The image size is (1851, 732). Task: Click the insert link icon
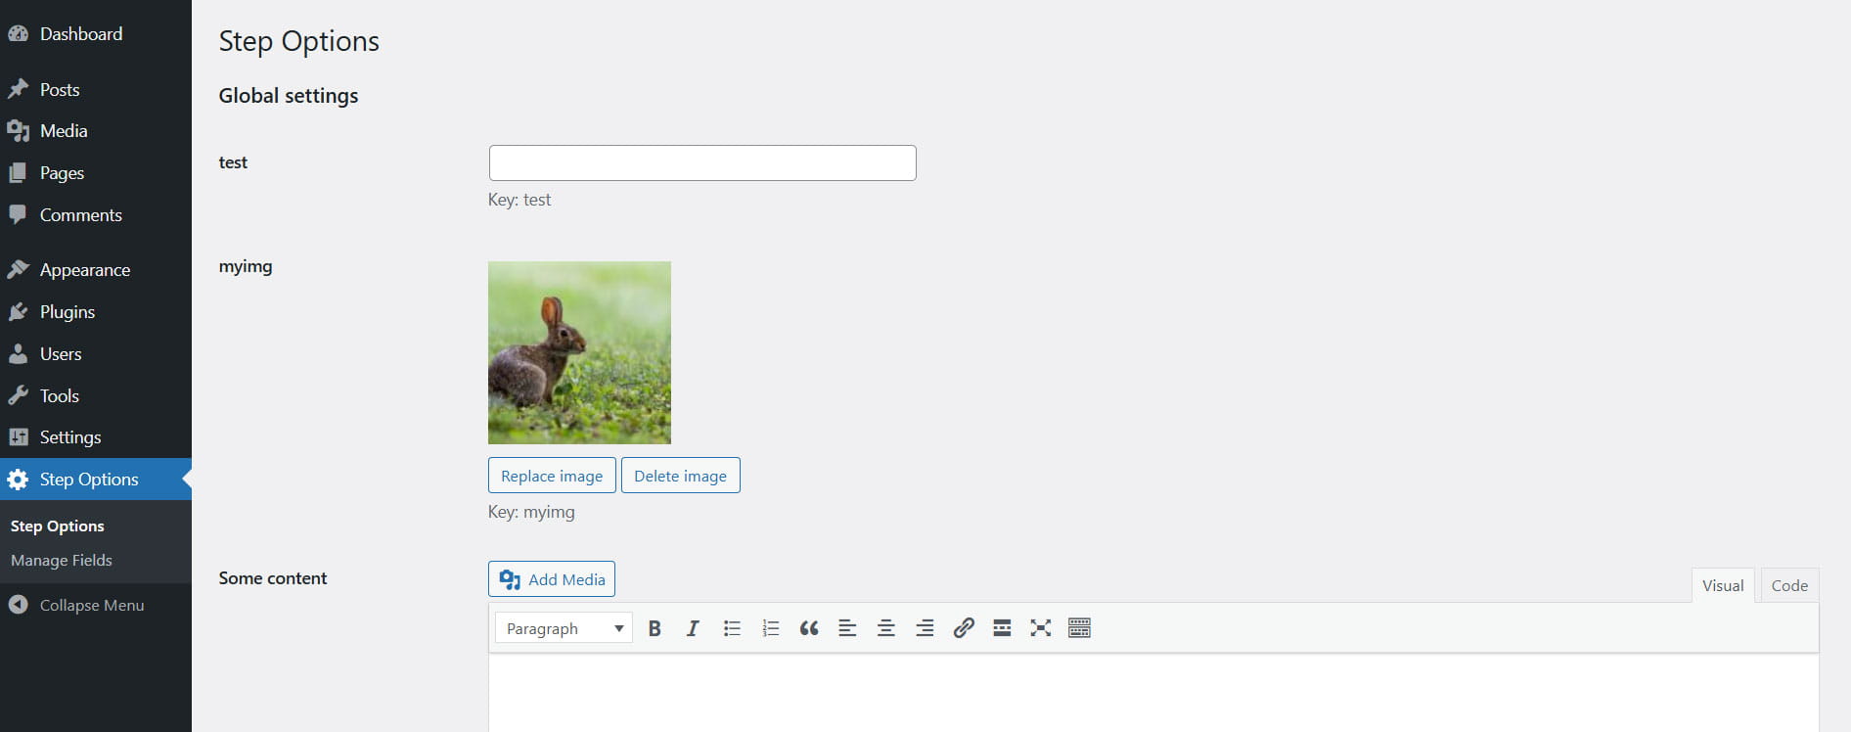pos(964,628)
